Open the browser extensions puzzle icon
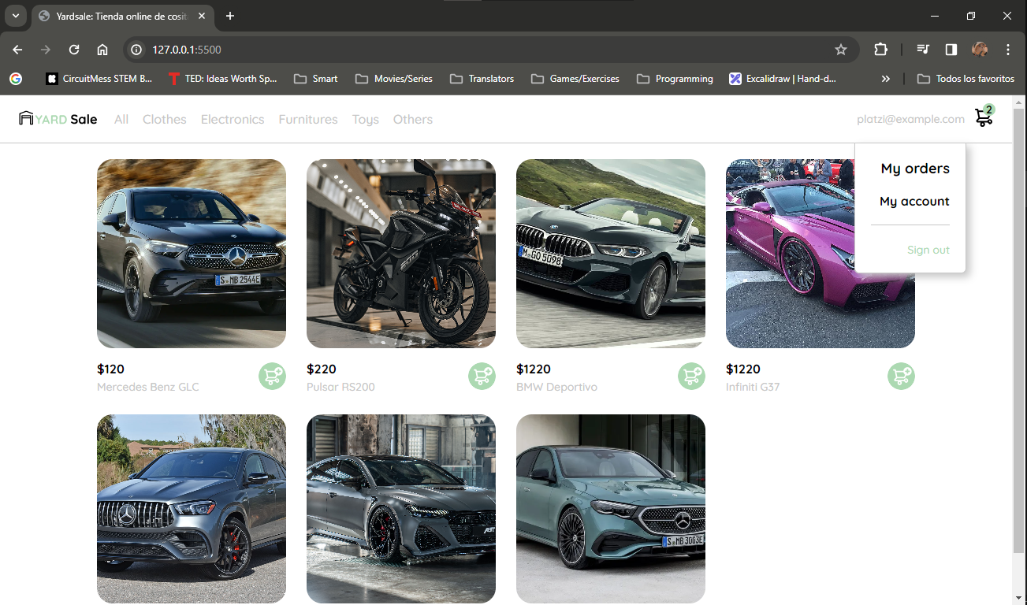The image size is (1027, 605). coord(880,50)
